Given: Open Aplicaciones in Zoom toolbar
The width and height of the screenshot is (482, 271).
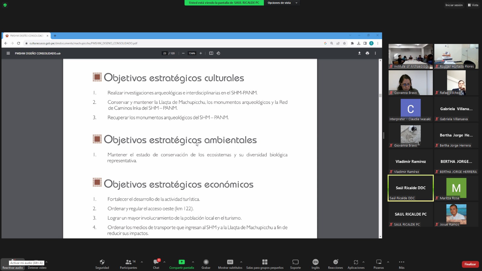Looking at the screenshot, I should (x=356, y=264).
